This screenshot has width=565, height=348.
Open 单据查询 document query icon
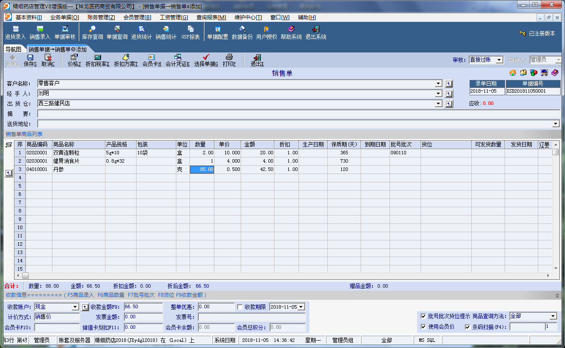117,33
